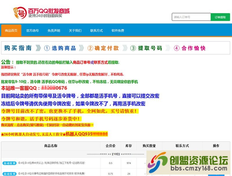
Task: Click the stock value 24
Action: (x=129, y=174)
